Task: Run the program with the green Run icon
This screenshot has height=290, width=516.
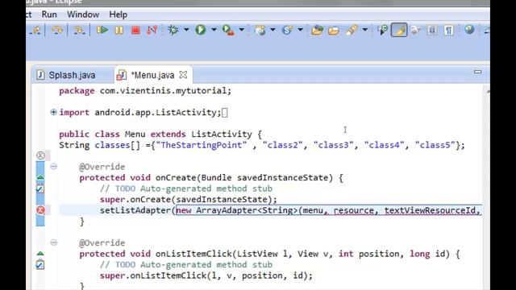Action: [x=201, y=30]
